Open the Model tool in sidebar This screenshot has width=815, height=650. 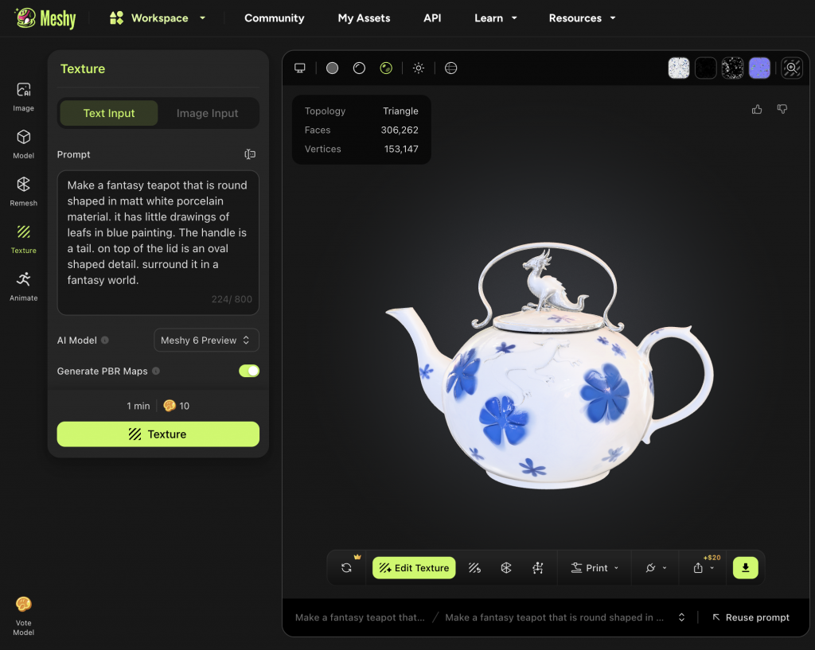(23, 143)
